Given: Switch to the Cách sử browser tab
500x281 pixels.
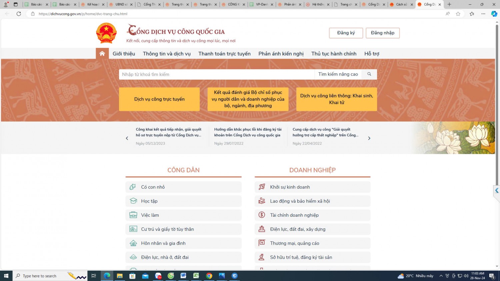Looking at the screenshot, I should coord(402,4).
